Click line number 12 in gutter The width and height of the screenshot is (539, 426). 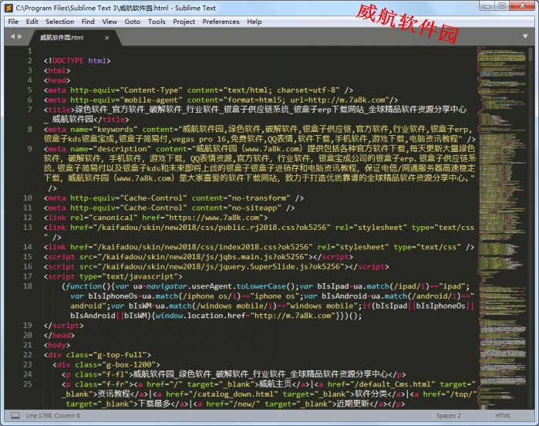(28, 218)
